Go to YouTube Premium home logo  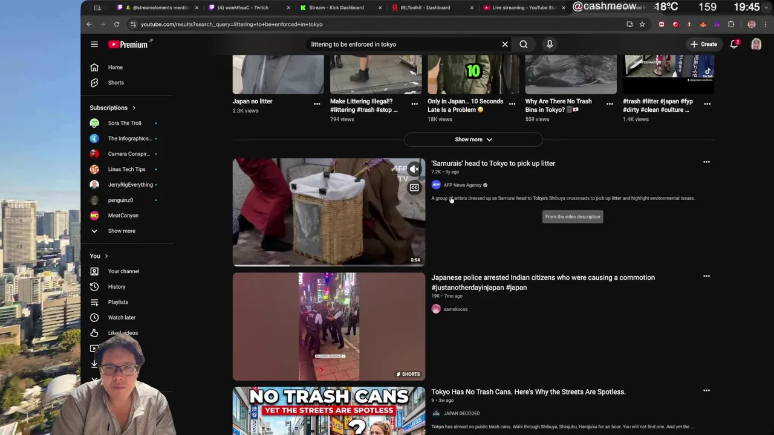tap(128, 44)
